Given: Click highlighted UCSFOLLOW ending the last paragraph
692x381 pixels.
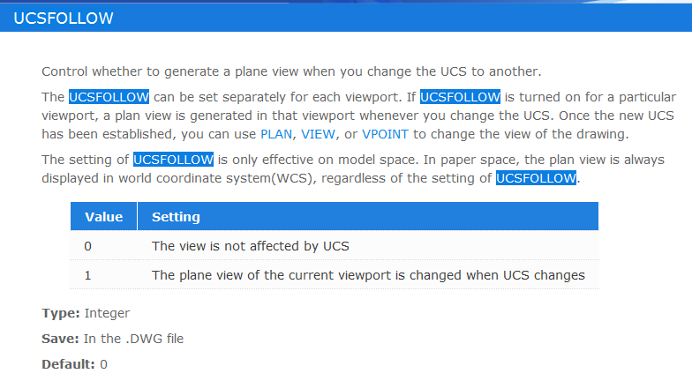Looking at the screenshot, I should pos(537,178).
